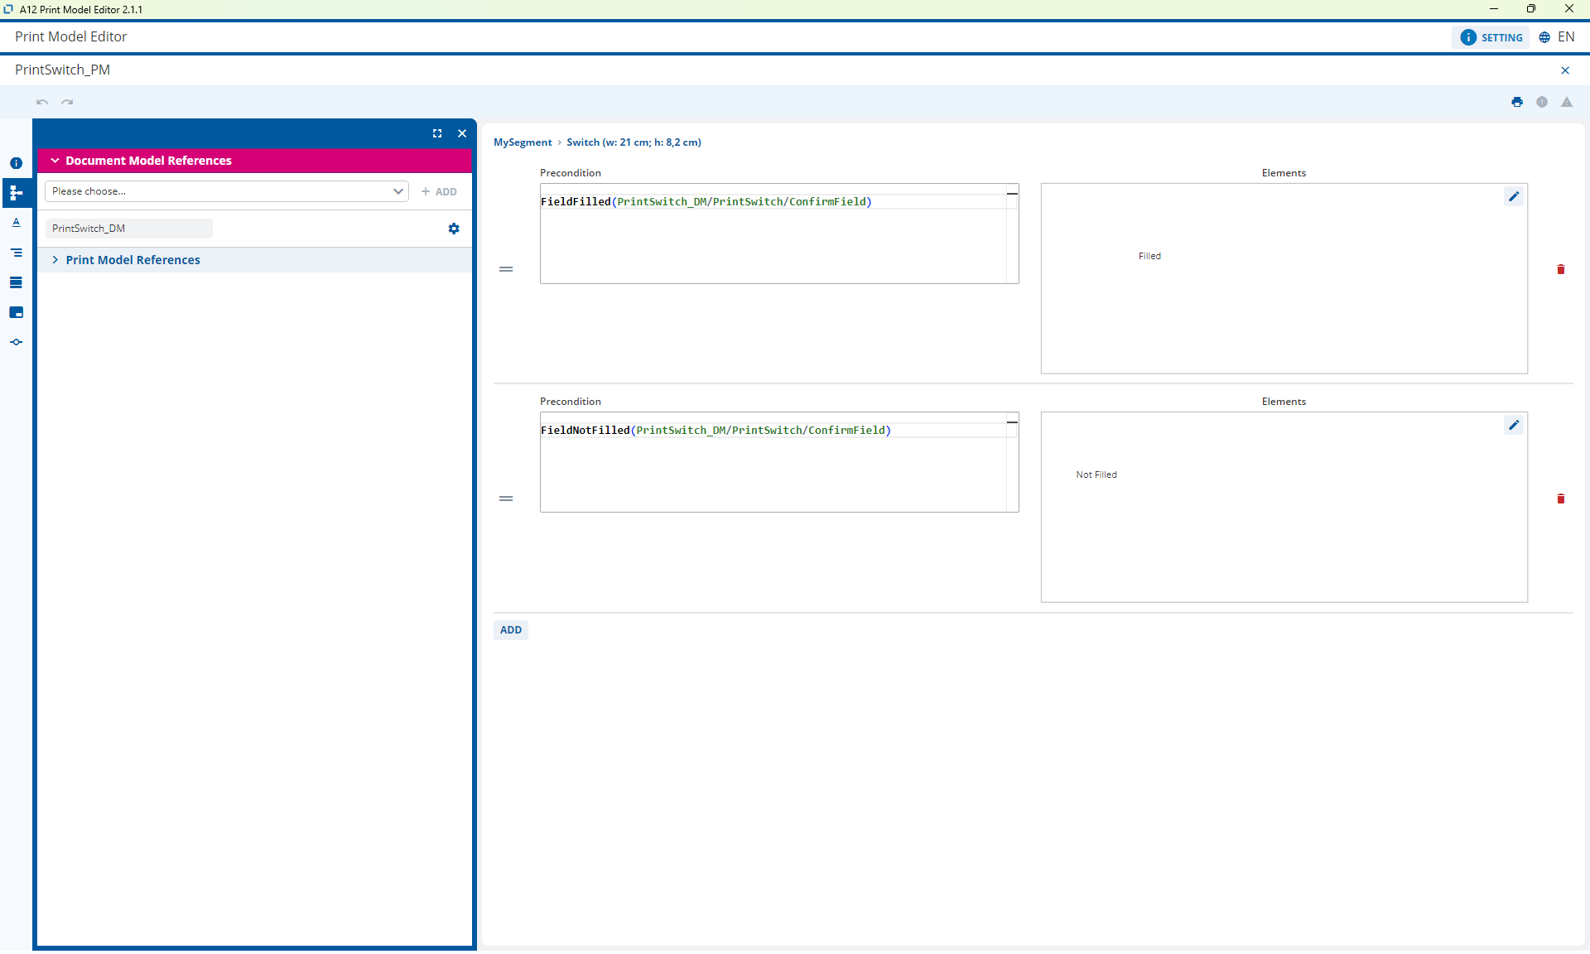Edit elements of the Filled case
Viewport: 1590px width, 954px height.
point(1514,196)
